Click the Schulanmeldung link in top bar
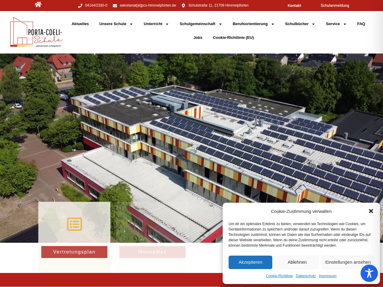Image resolution: width=383 pixels, height=287 pixels. (335, 6)
